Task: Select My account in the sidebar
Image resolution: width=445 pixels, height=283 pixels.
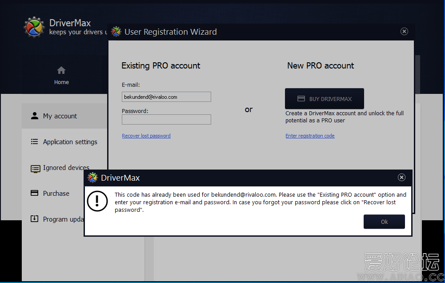Action: (x=65, y=116)
